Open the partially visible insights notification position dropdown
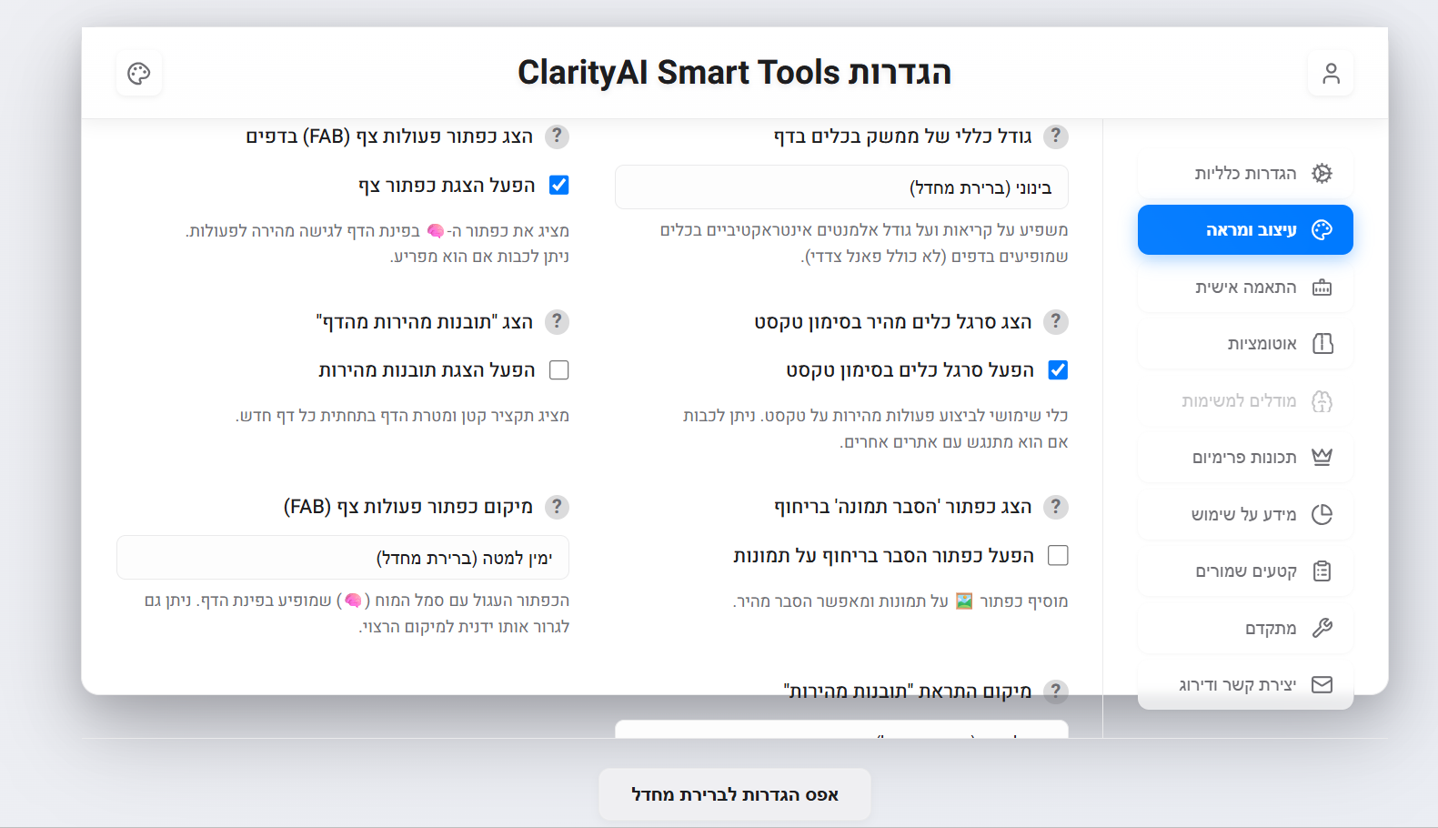Screen dimensions: 1438x828 841,729
